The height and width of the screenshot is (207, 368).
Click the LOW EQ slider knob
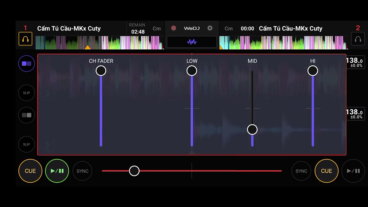click(x=192, y=71)
